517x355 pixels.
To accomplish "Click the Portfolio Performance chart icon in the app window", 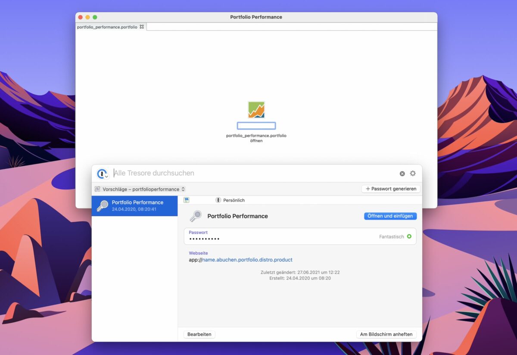I will [256, 110].
